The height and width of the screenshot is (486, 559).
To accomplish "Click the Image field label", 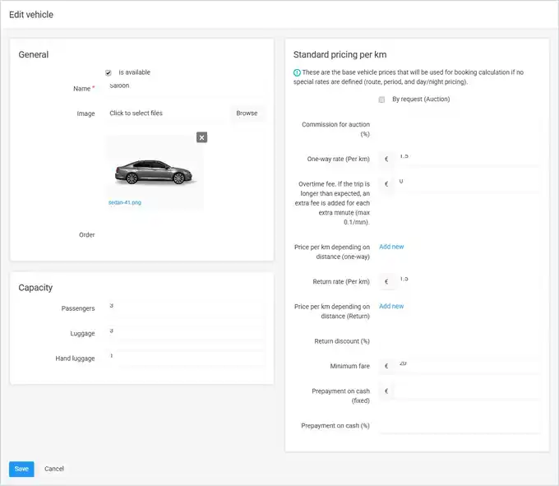I will [x=86, y=113].
